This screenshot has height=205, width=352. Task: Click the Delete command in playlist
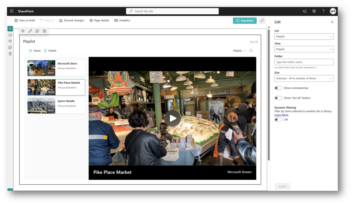tap(50, 51)
